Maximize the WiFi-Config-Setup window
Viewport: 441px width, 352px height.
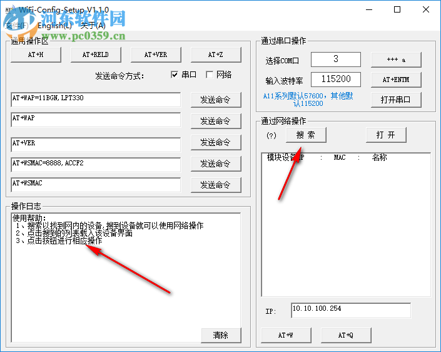coord(397,9)
